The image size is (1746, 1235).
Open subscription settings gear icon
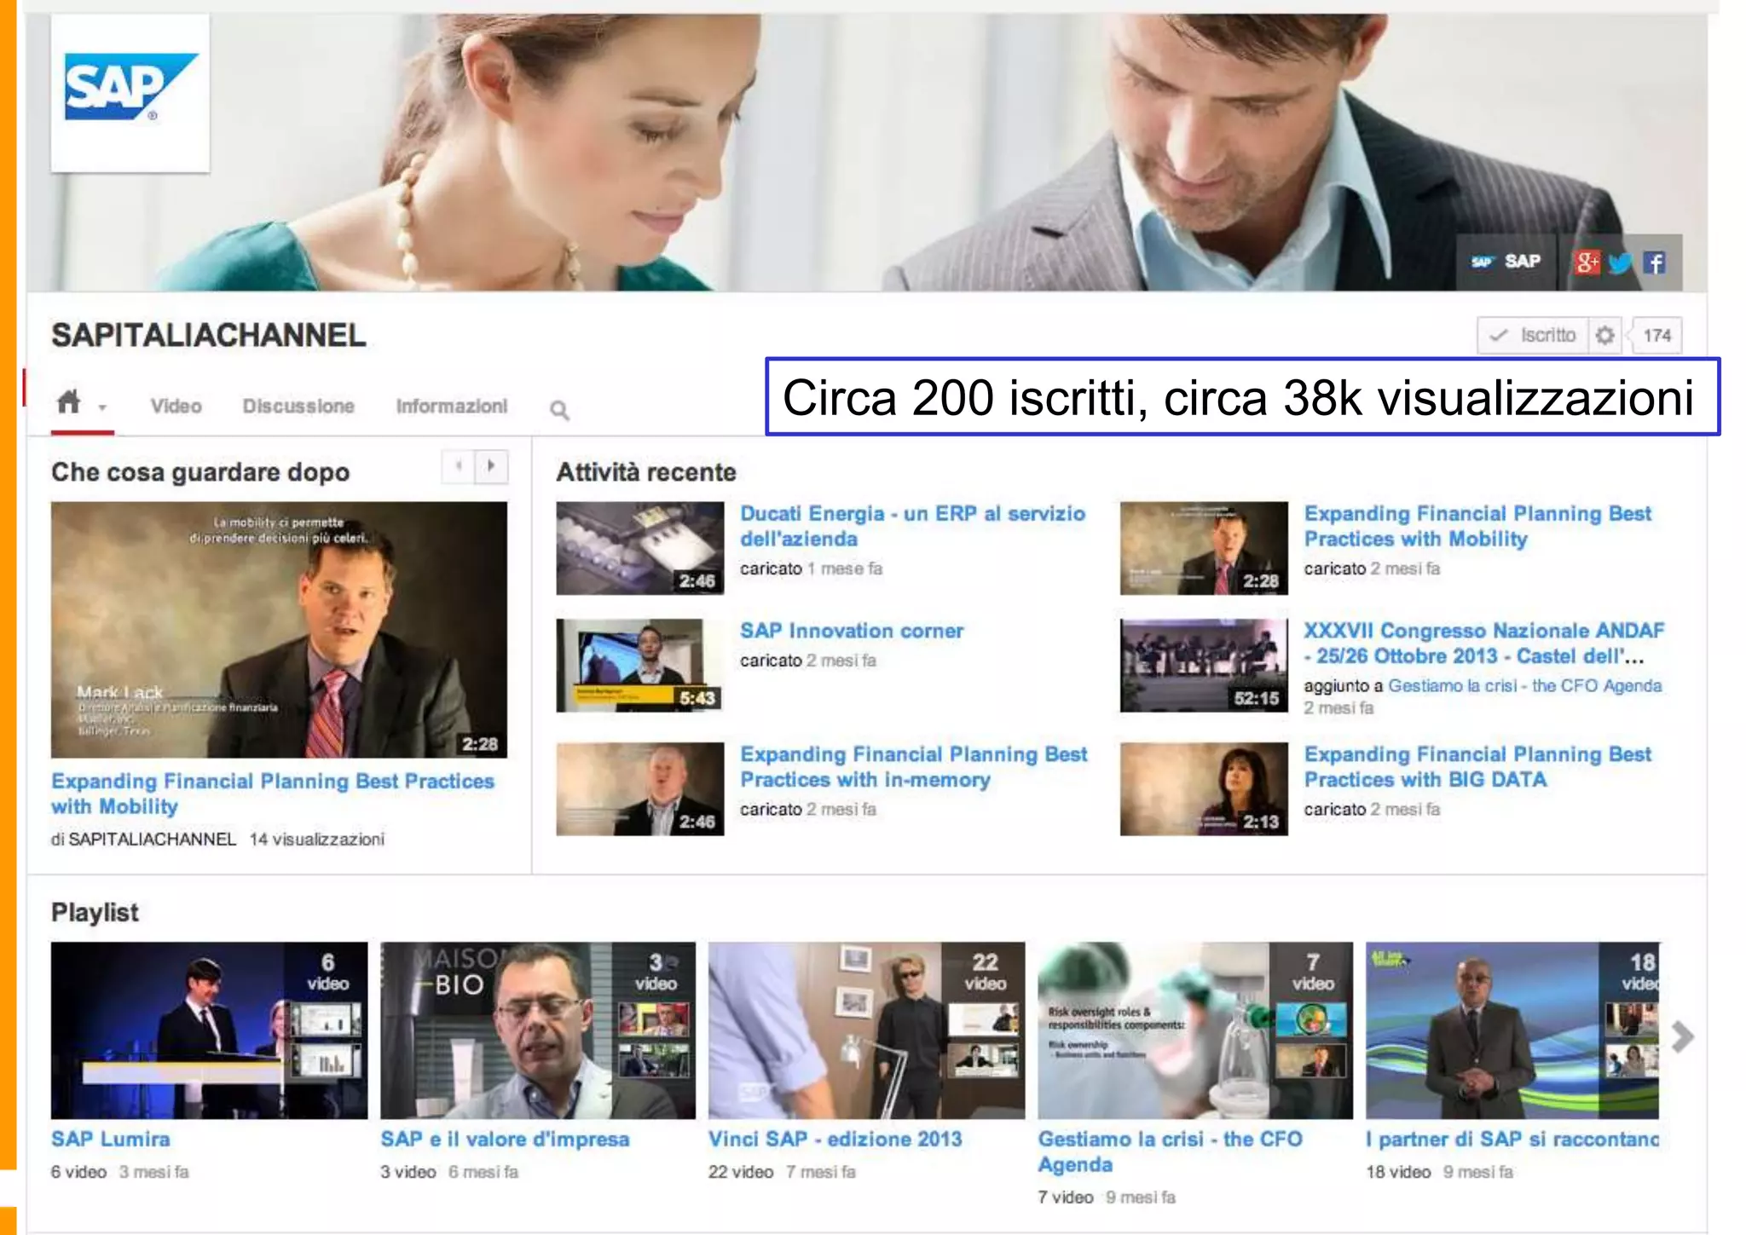[1605, 336]
